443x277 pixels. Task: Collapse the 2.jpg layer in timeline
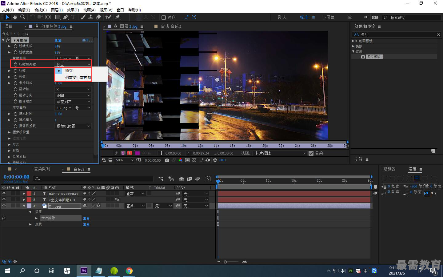click(24, 206)
